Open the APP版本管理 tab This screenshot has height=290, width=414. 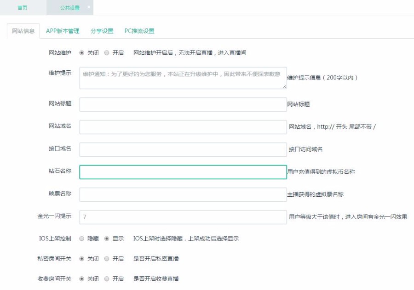pos(63,31)
